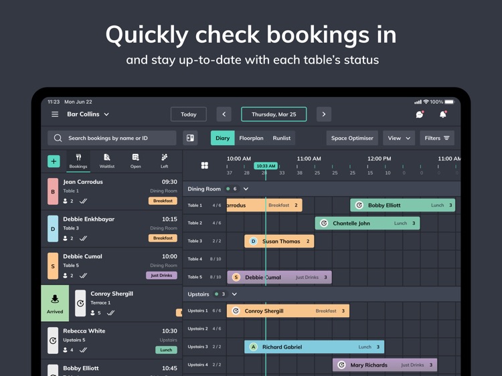502x376 pixels.
Task: Click the Today button
Action: point(189,114)
